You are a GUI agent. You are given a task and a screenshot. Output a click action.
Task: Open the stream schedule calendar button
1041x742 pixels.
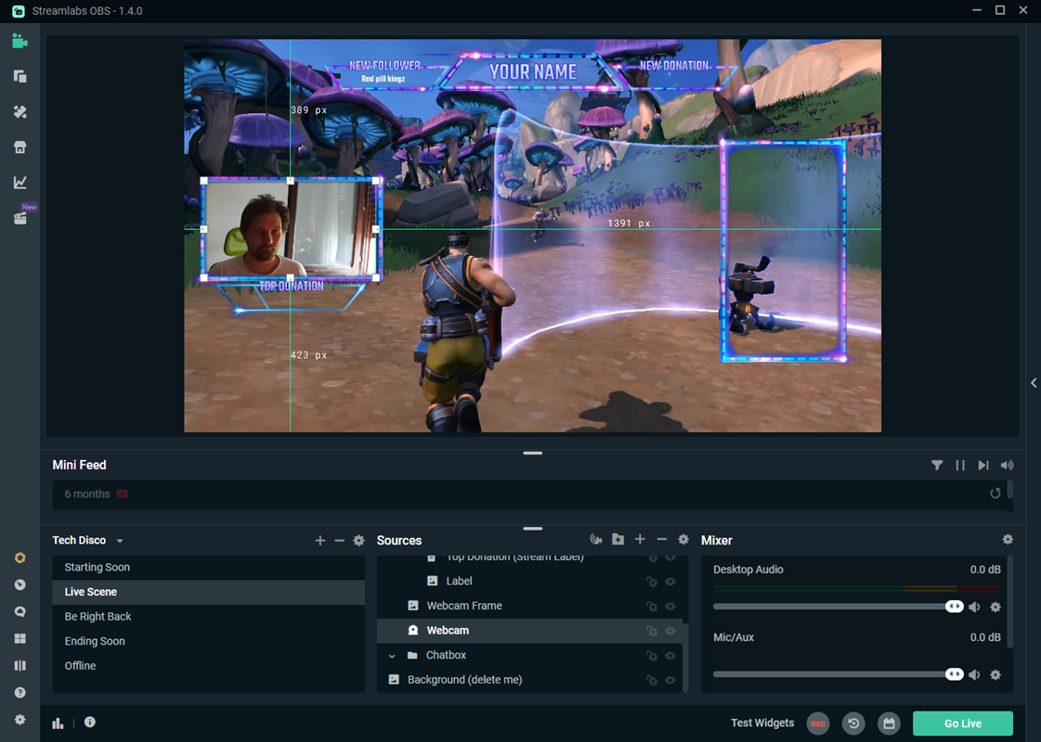pyautogui.click(x=889, y=723)
